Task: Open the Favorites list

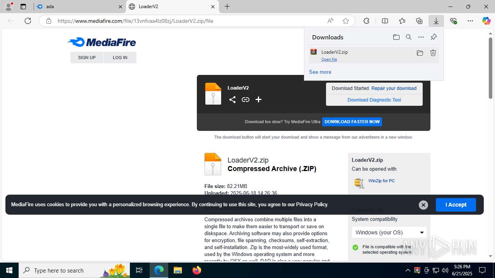Action: coord(402,21)
